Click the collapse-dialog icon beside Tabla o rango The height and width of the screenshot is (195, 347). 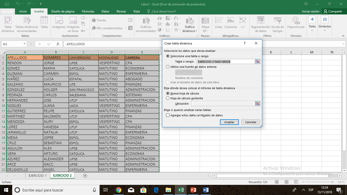click(258, 61)
